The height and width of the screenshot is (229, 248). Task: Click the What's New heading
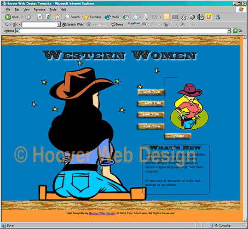(175, 148)
